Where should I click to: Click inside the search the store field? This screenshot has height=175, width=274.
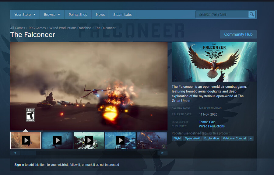click(x=222, y=14)
